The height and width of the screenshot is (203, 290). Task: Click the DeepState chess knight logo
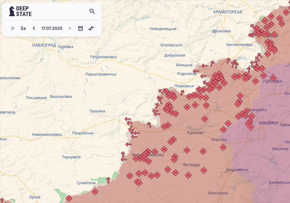tap(12, 11)
